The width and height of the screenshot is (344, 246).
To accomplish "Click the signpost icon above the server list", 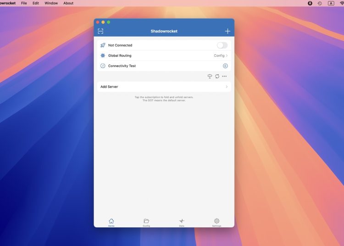I will (210, 76).
